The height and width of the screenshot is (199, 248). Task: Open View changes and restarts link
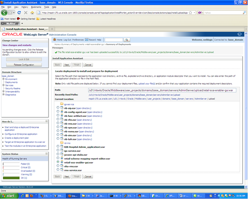[17, 45]
